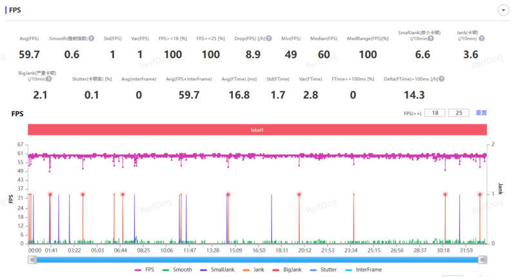Collapse the FPS panel with the top-right arrow
The image size is (516, 277).
point(502,10)
